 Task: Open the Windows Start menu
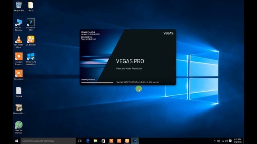tap(16, 141)
